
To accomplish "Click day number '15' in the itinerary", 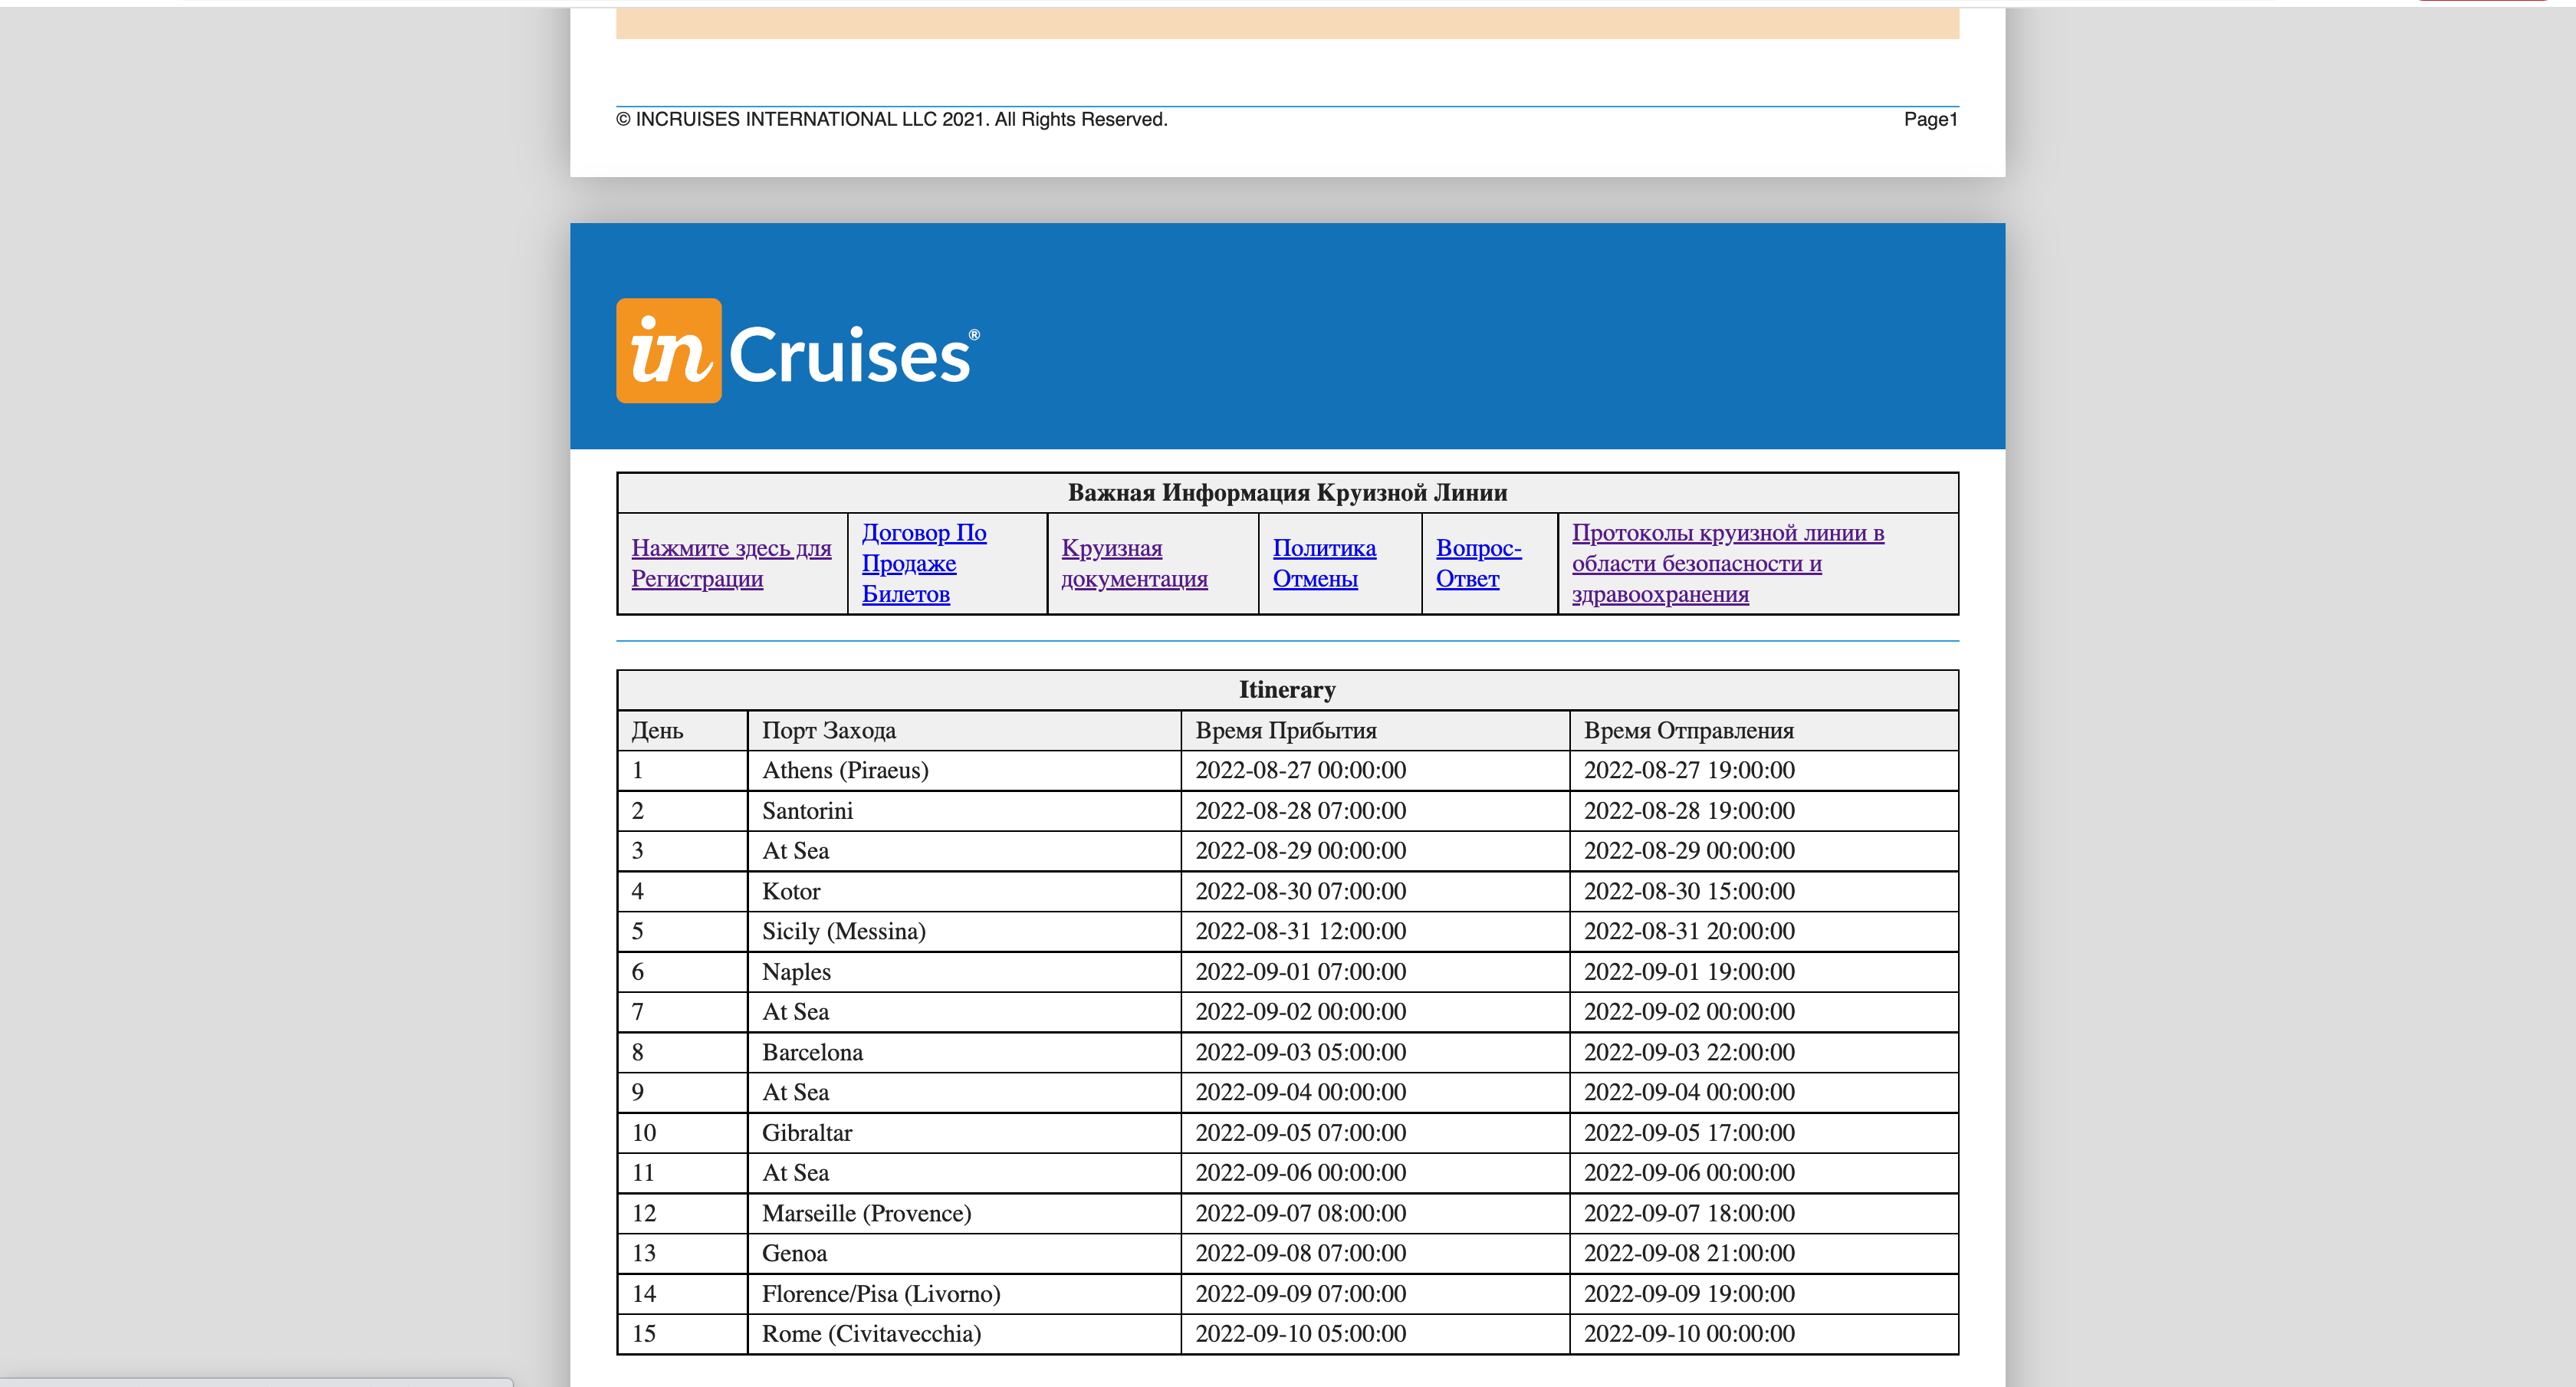I will (643, 1334).
